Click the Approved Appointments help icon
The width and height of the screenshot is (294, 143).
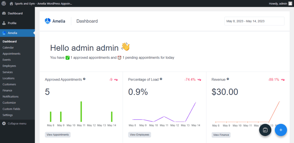tap(84, 79)
